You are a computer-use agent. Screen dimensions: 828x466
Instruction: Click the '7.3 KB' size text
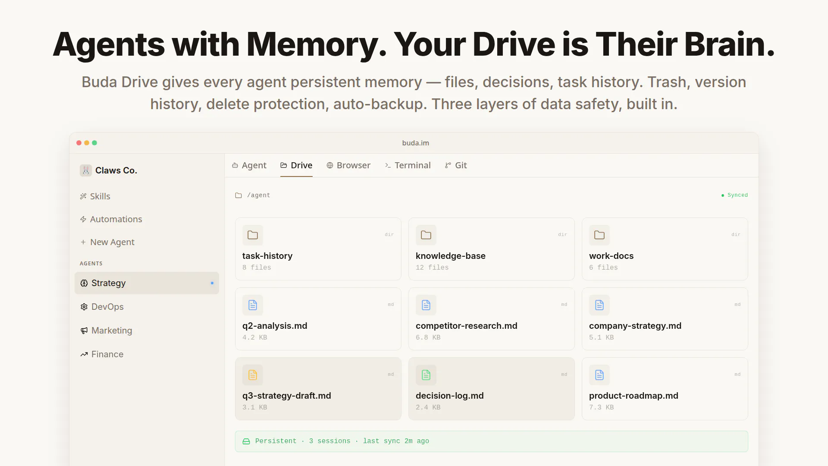(x=601, y=407)
